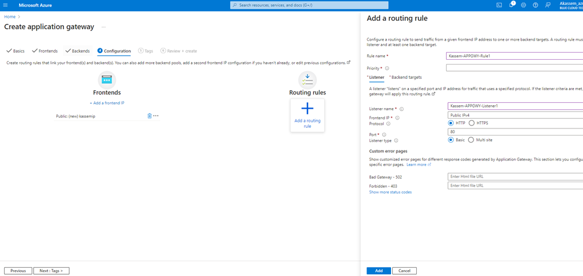This screenshot has width=583, height=276.
Task: Select HTTPS protocol radio button
Action: click(x=471, y=123)
